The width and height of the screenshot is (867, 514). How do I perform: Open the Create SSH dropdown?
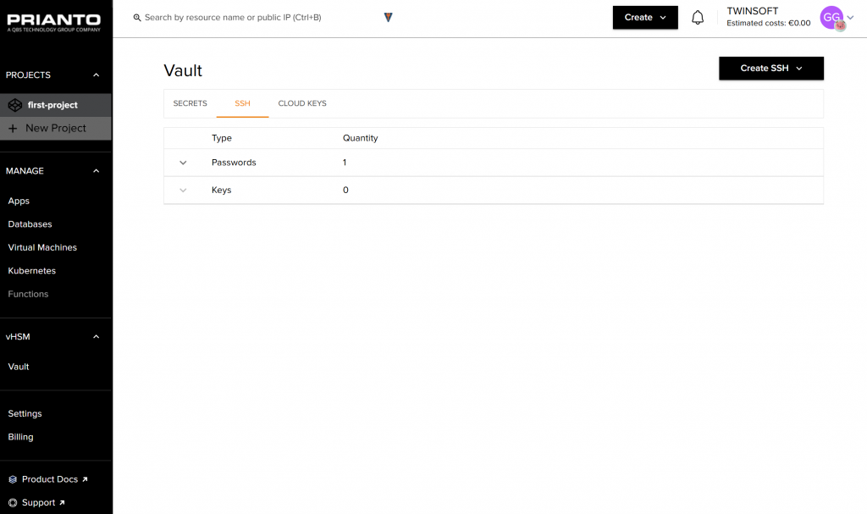pos(770,69)
